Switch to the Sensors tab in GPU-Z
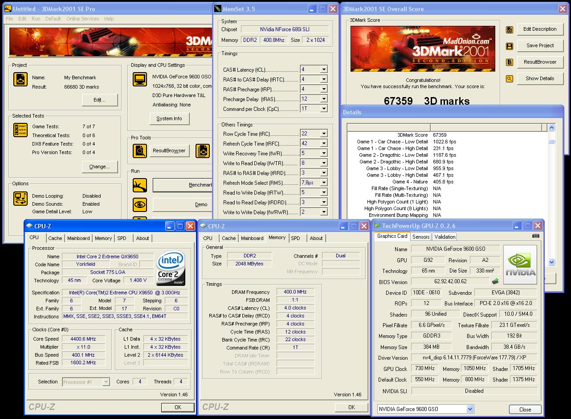This screenshot has height=419, width=571. 421,237
